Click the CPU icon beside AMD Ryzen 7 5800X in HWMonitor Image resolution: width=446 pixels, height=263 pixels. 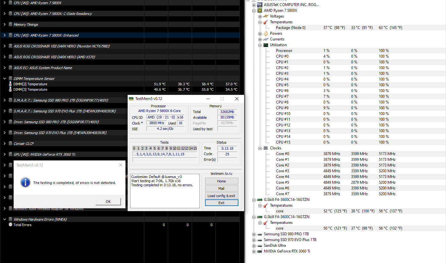coord(260,11)
